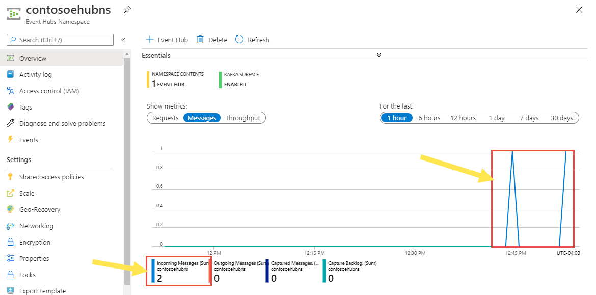
Task: Add a new Event Hub
Action: pyautogui.click(x=167, y=40)
